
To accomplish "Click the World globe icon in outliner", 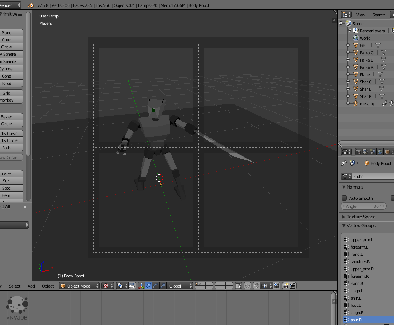I will [x=356, y=38].
